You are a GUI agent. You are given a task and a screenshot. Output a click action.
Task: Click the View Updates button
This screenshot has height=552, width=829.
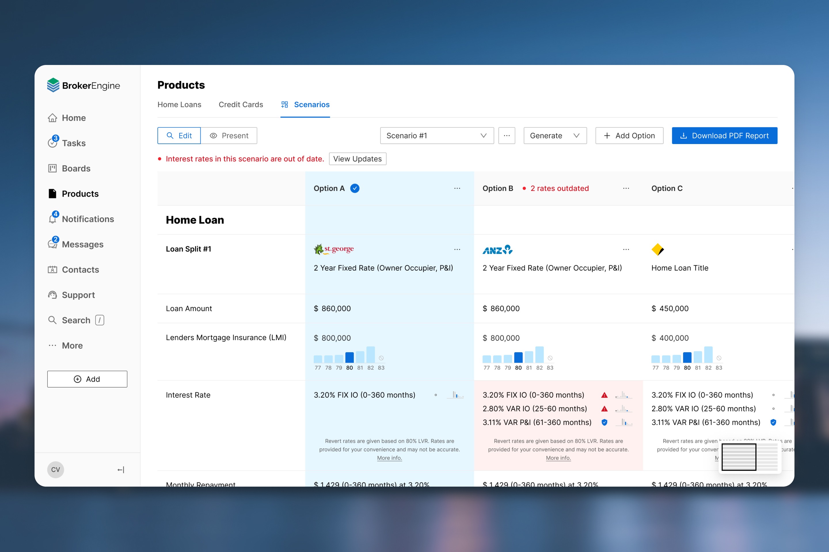[358, 159]
